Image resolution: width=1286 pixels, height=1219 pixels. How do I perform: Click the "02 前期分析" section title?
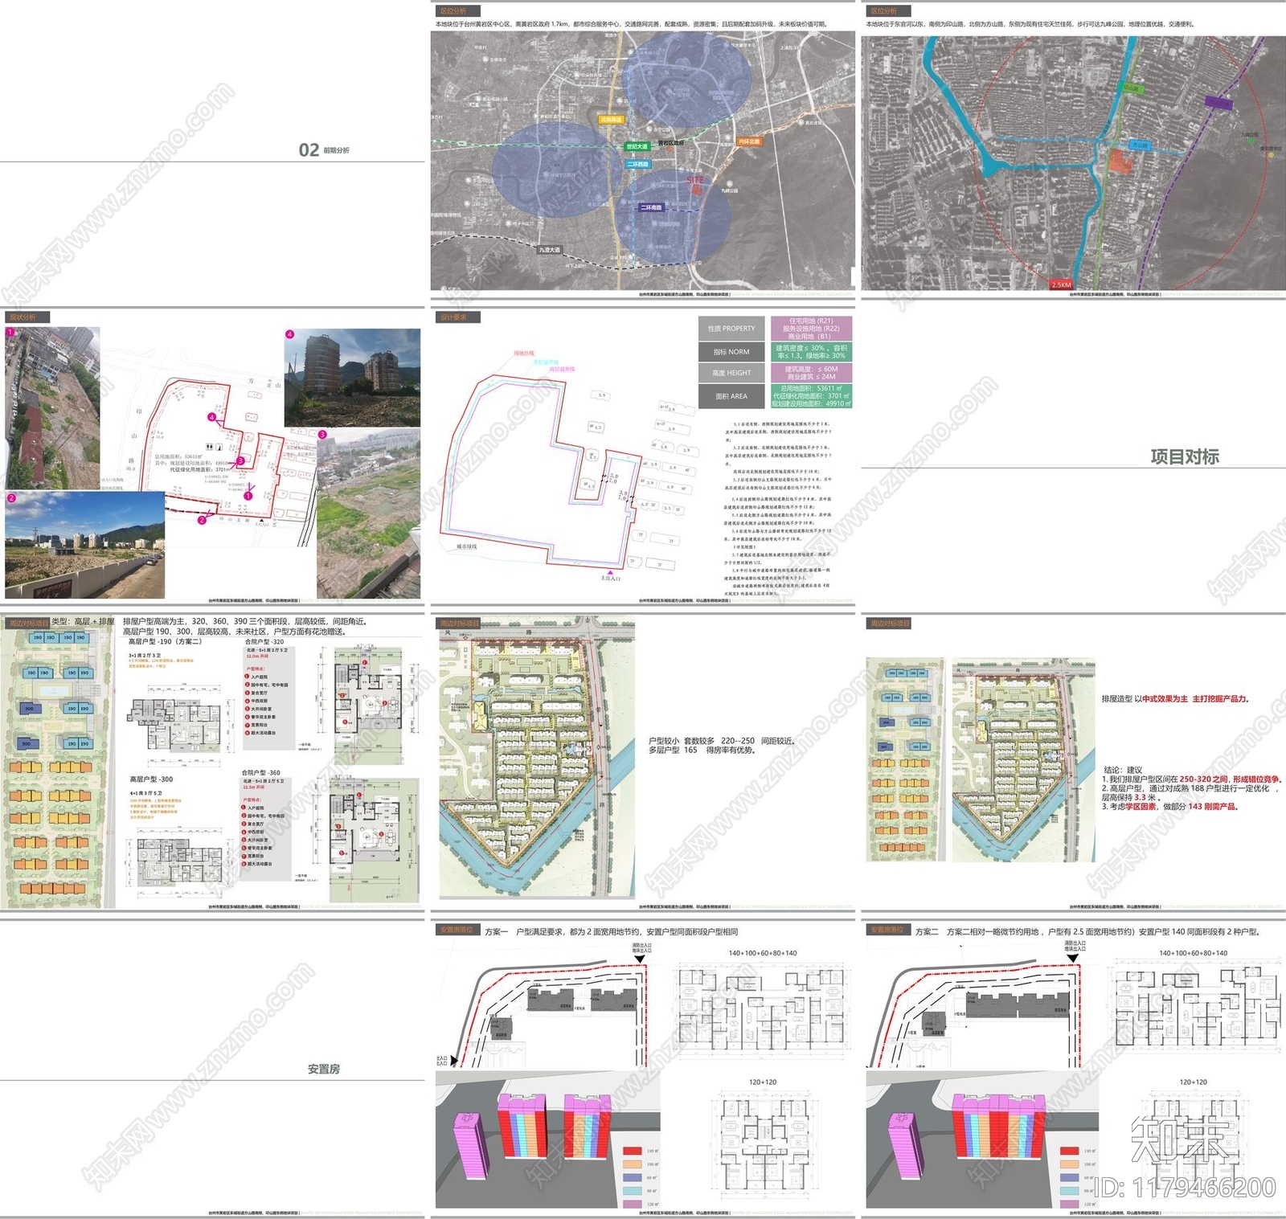pyautogui.click(x=324, y=149)
